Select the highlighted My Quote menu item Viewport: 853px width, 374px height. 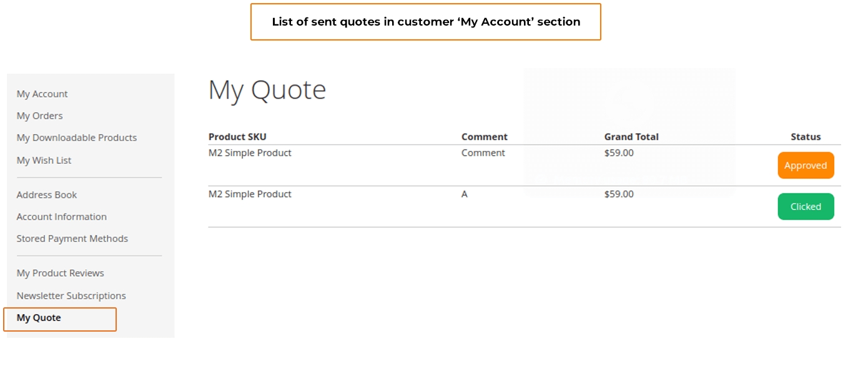tap(39, 318)
